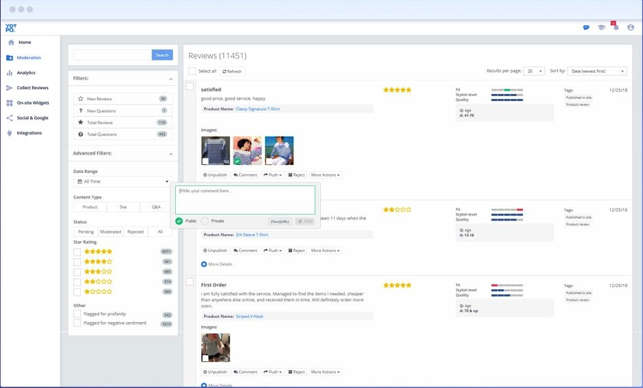The height and width of the screenshot is (388, 643).
Task: Click the five-star rating filter stars
Action: click(x=98, y=252)
